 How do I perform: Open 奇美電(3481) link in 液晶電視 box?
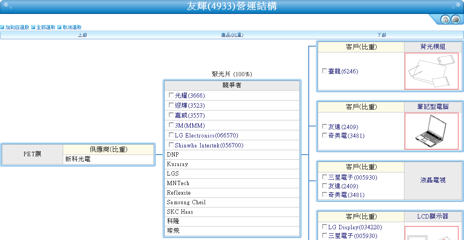coord(346,195)
